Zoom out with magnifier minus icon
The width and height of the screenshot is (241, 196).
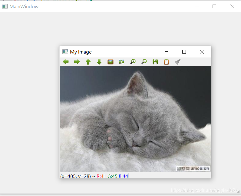(x=144, y=62)
